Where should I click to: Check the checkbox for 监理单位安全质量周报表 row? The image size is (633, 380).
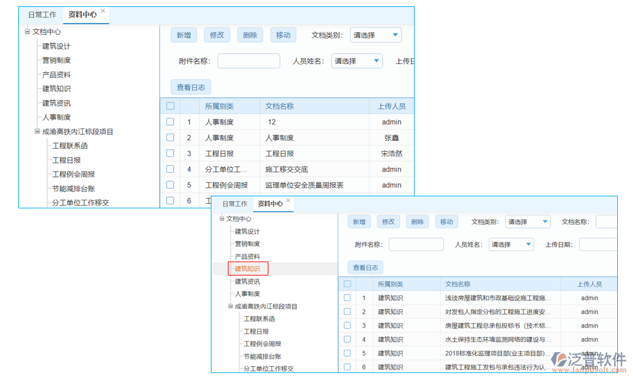point(170,185)
